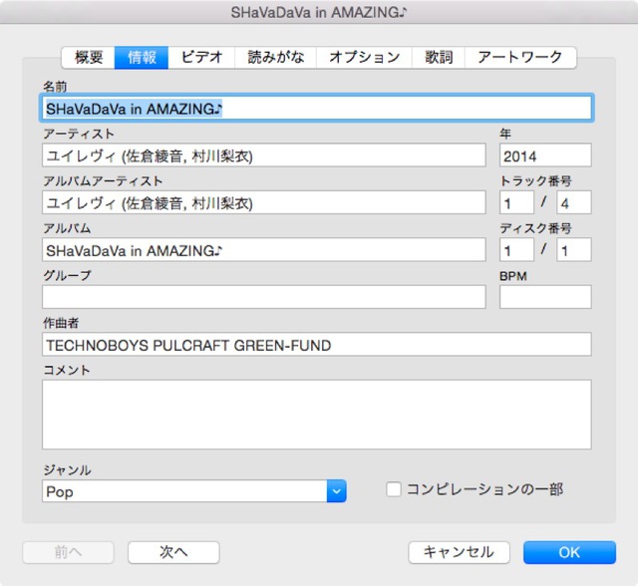
Task: Open the ジャンル dropdown arrow
Action: [x=337, y=491]
